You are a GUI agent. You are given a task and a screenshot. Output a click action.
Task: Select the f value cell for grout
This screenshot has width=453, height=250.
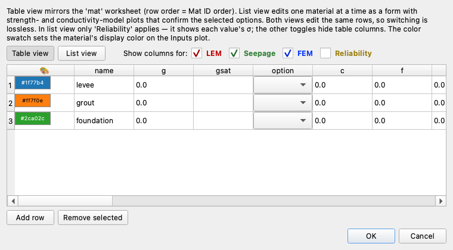tap(402, 103)
